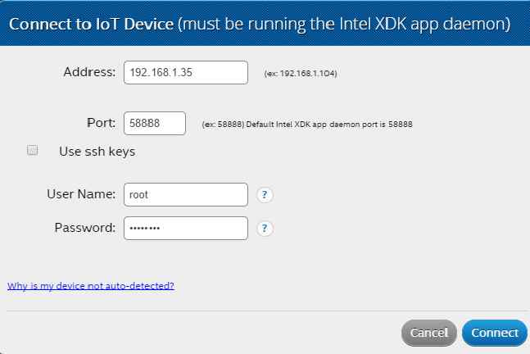Viewport: 530px width, 354px height.
Task: Click the "Use ssh keys" label text
Action: [97, 151]
